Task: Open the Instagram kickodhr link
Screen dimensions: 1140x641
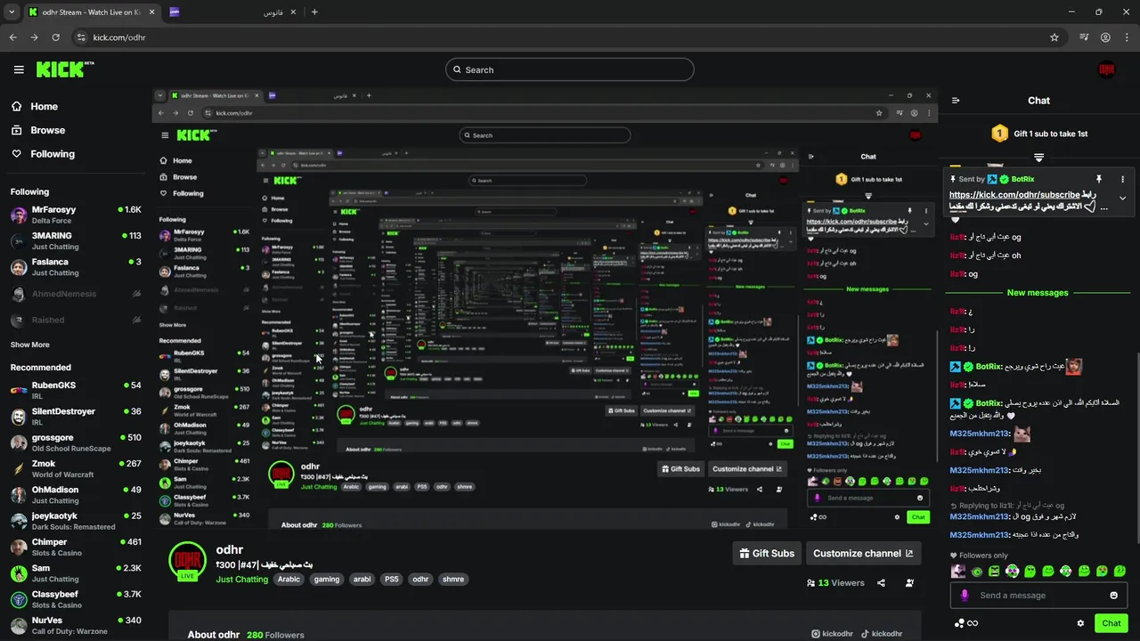Action: click(x=832, y=634)
